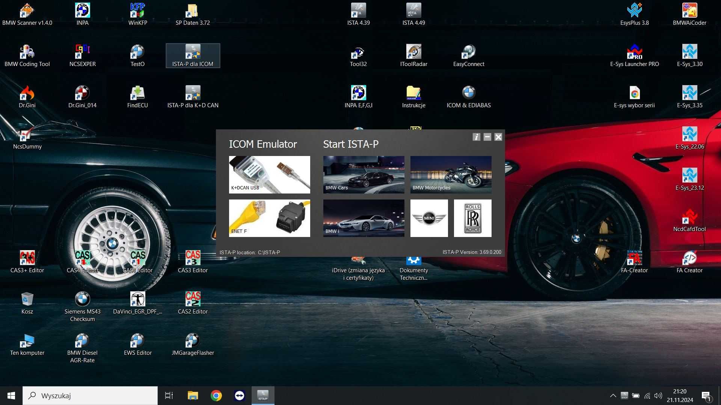Select the ENET F cable tile

tap(269, 218)
